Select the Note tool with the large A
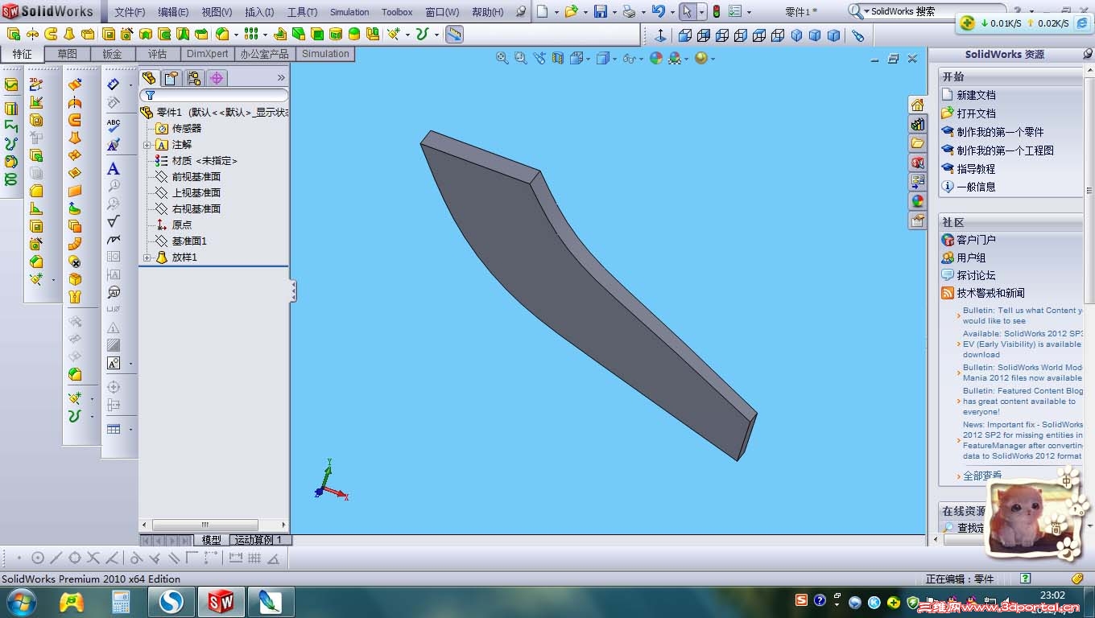1095x618 pixels. (x=114, y=168)
